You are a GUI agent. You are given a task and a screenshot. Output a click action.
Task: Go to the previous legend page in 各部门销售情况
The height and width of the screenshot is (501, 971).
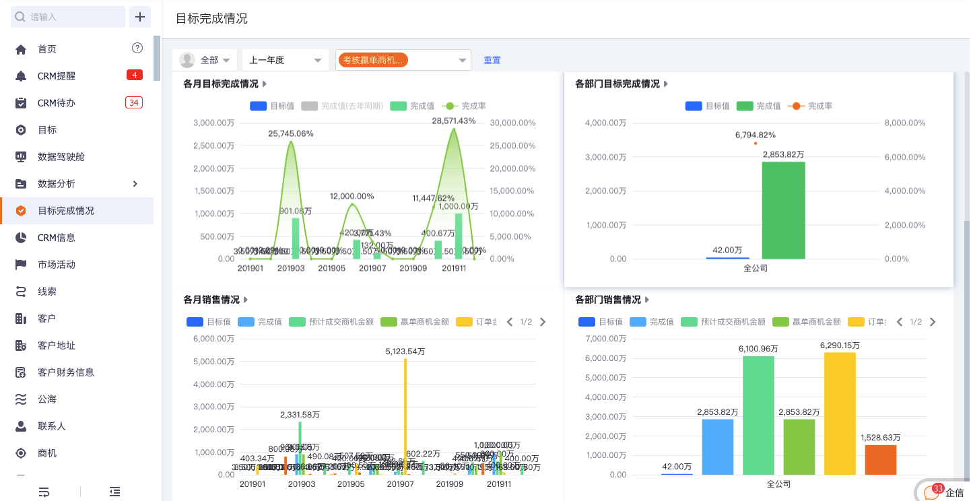click(x=900, y=322)
